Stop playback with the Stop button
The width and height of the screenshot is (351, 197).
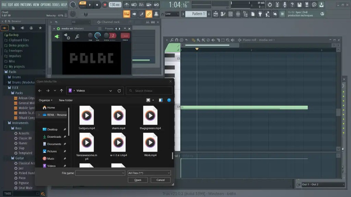pyautogui.click(x=97, y=5)
